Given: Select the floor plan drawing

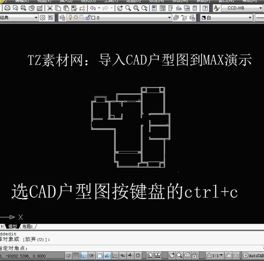Looking at the screenshot, I should coord(131,127).
